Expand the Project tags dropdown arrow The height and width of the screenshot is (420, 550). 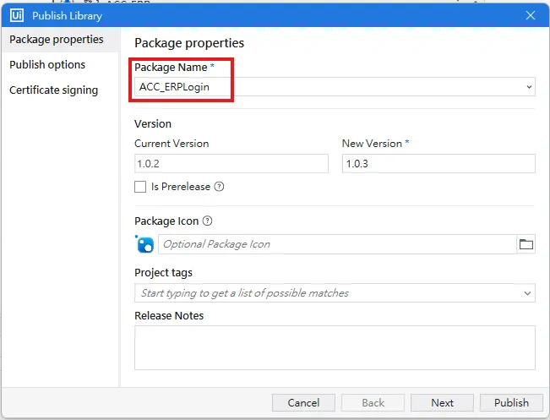click(x=527, y=293)
